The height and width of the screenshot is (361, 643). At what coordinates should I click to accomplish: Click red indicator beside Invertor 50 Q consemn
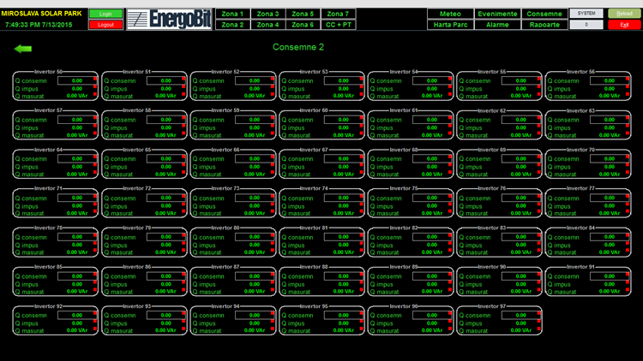pos(95,80)
